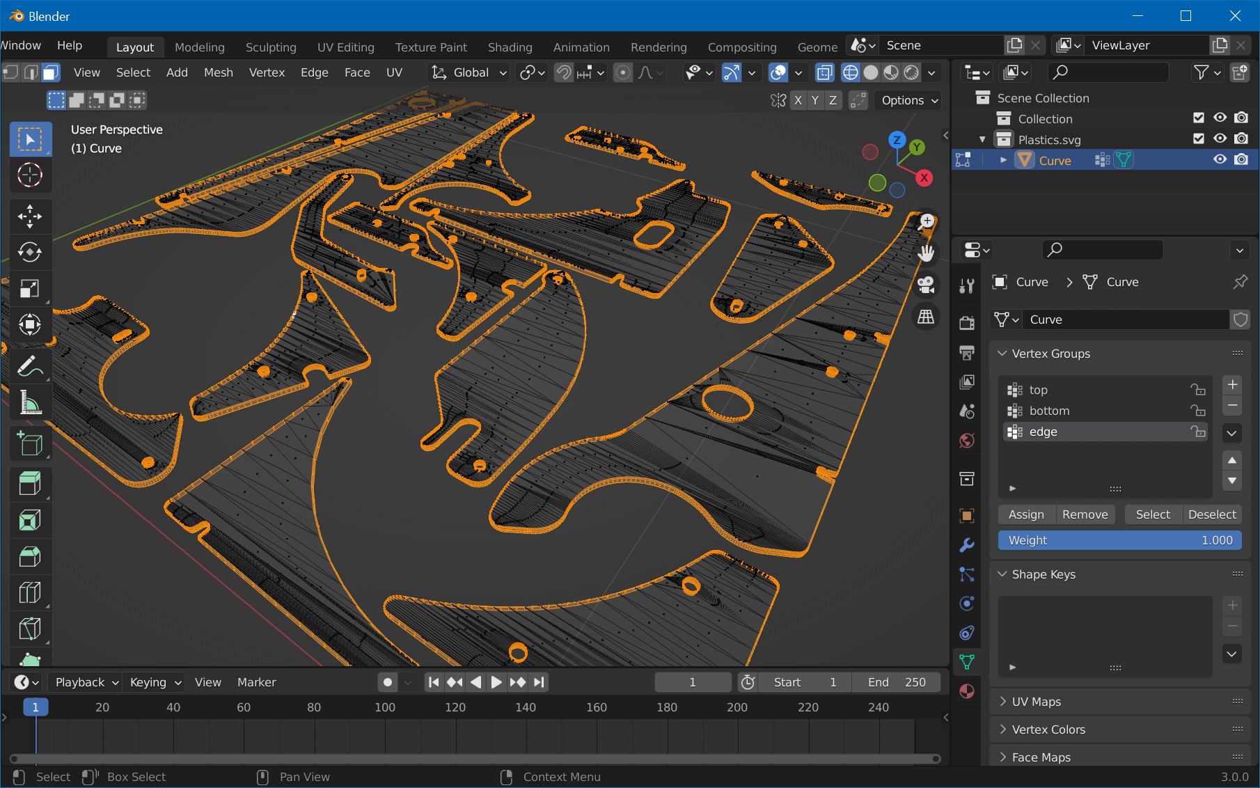This screenshot has width=1260, height=788.
Task: Select the Select Box tool
Action: 30,139
